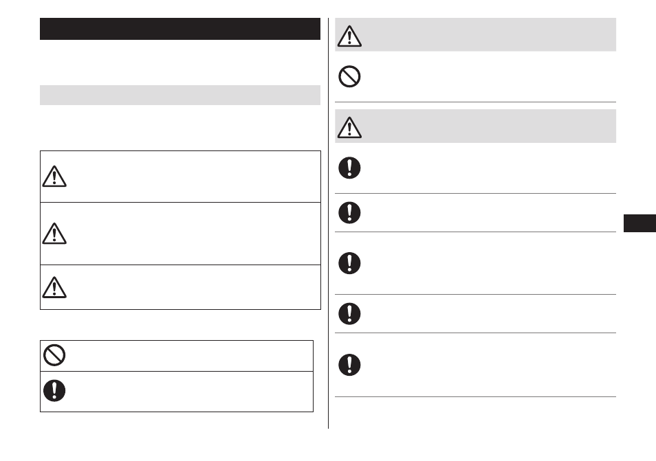Click the warning triangle in first bordered table row

coord(54,177)
